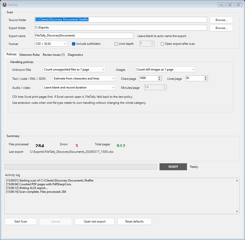The height and width of the screenshot is (240, 245).
Task: Increase Chars/page using the up arrow
Action: click(159, 77)
